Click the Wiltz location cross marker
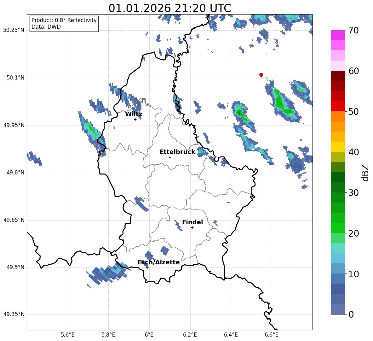 click(135, 119)
